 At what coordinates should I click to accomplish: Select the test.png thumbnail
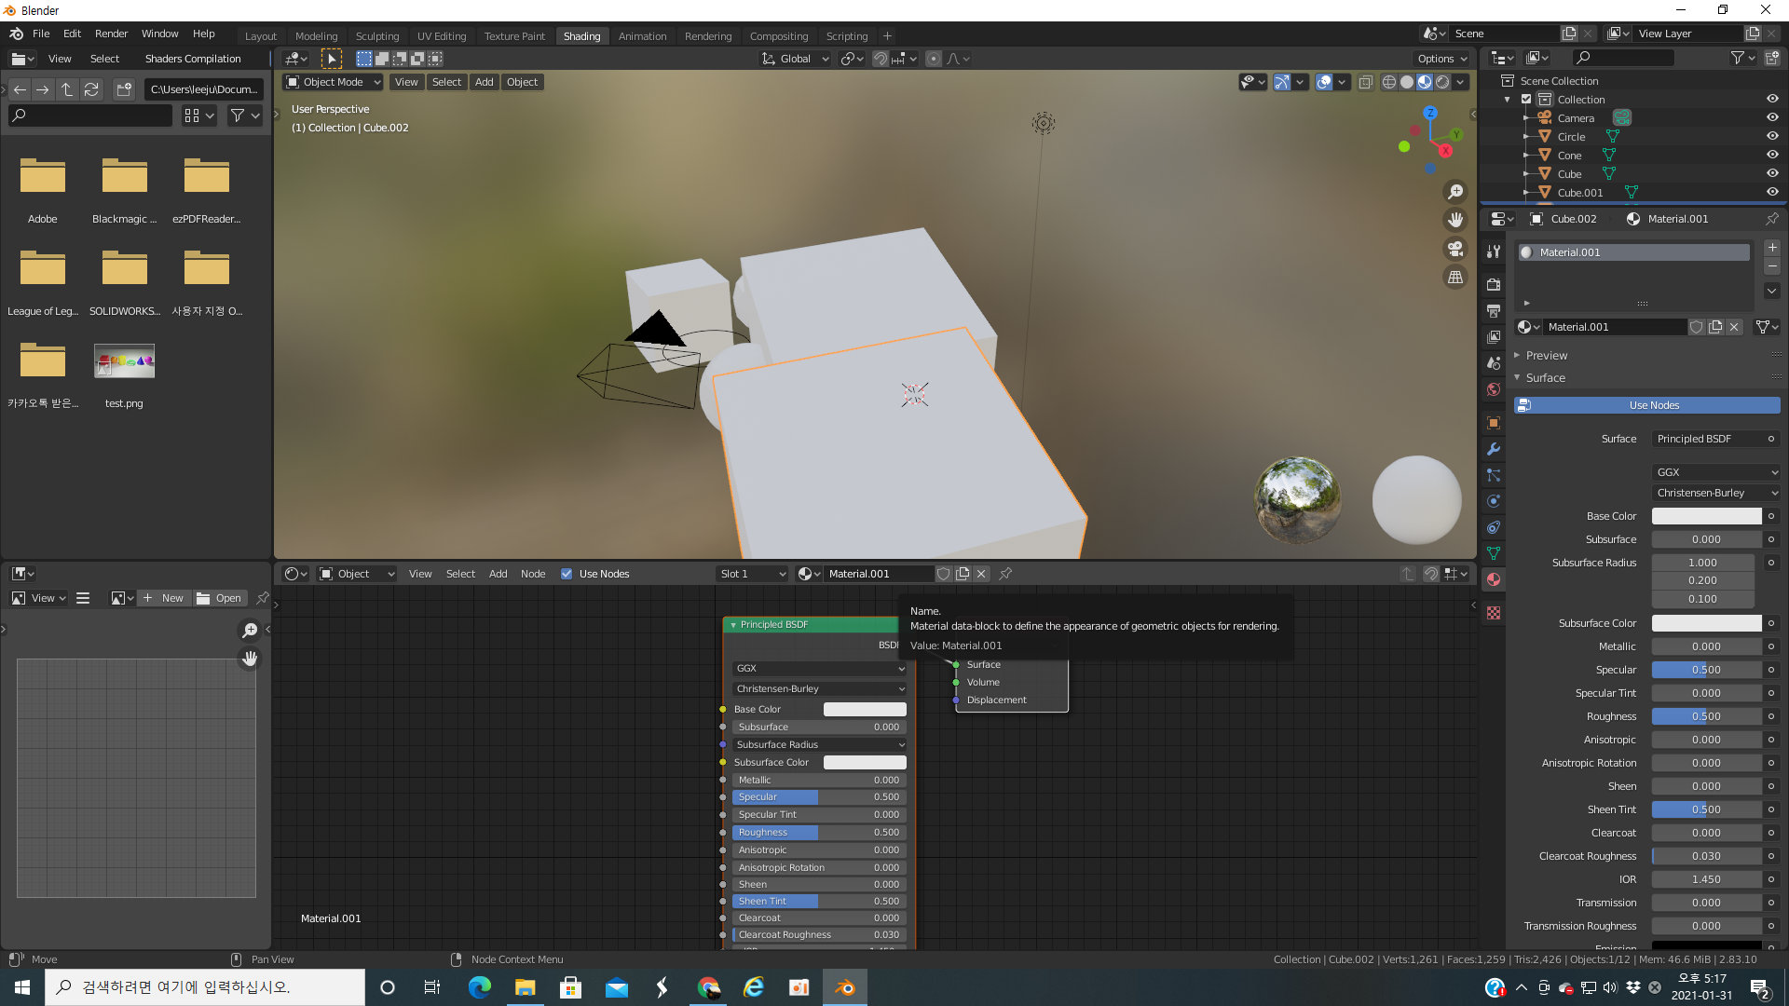(124, 361)
